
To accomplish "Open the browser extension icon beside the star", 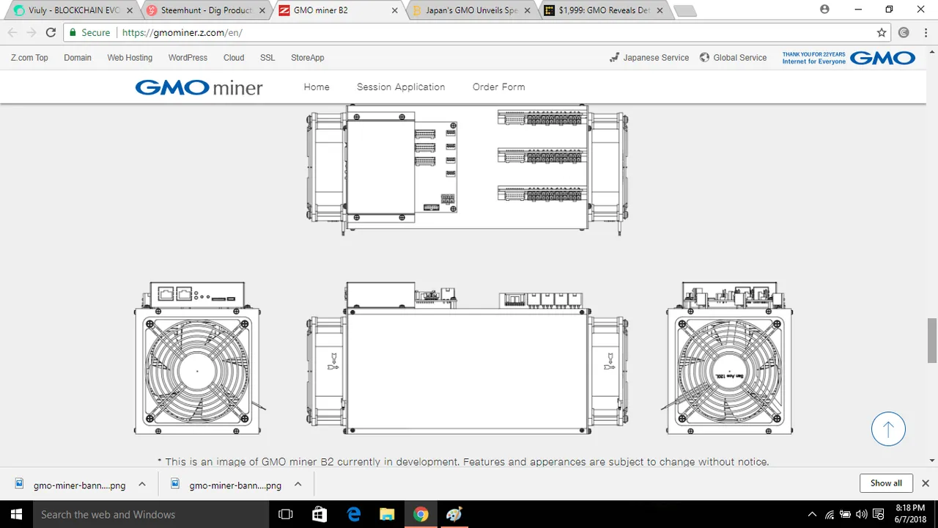I will 904,33.
